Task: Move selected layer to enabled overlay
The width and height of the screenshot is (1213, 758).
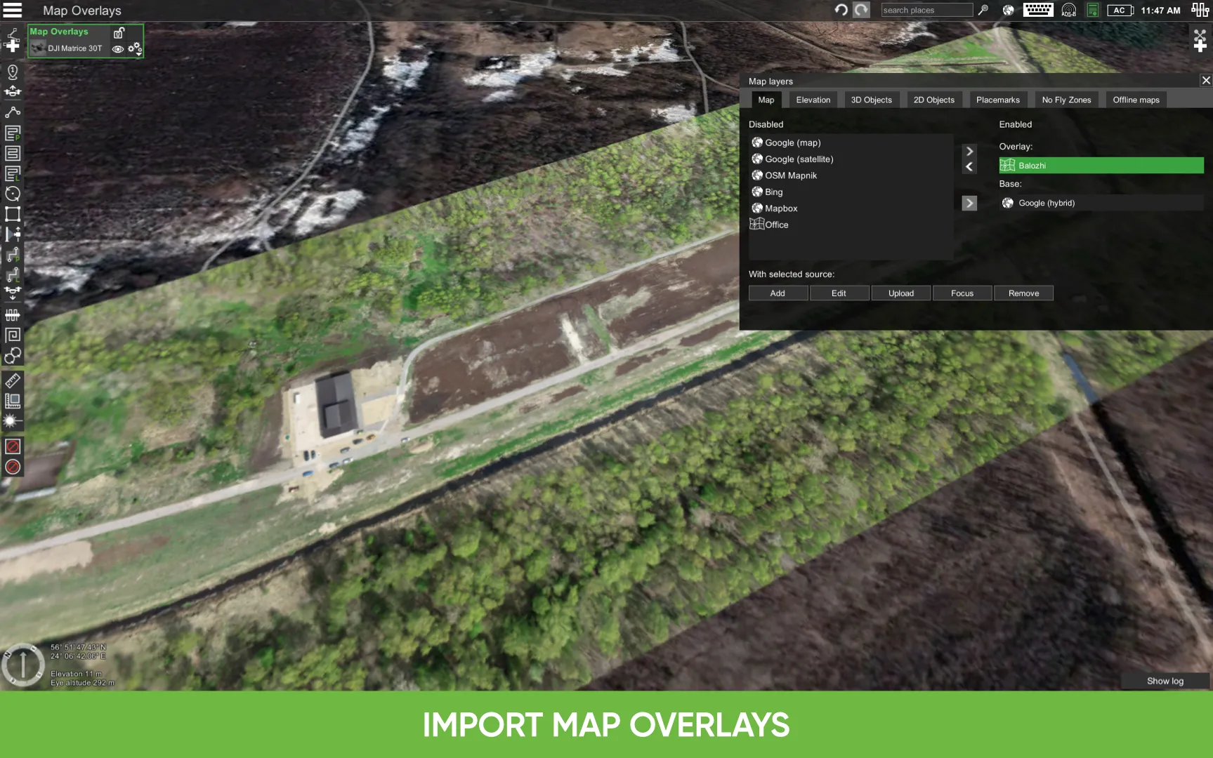Action: [x=969, y=151]
